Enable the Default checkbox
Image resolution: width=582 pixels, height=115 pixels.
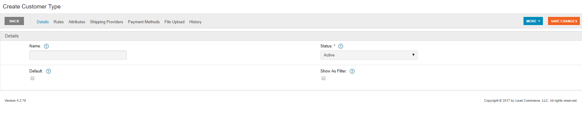pyautogui.click(x=32, y=78)
